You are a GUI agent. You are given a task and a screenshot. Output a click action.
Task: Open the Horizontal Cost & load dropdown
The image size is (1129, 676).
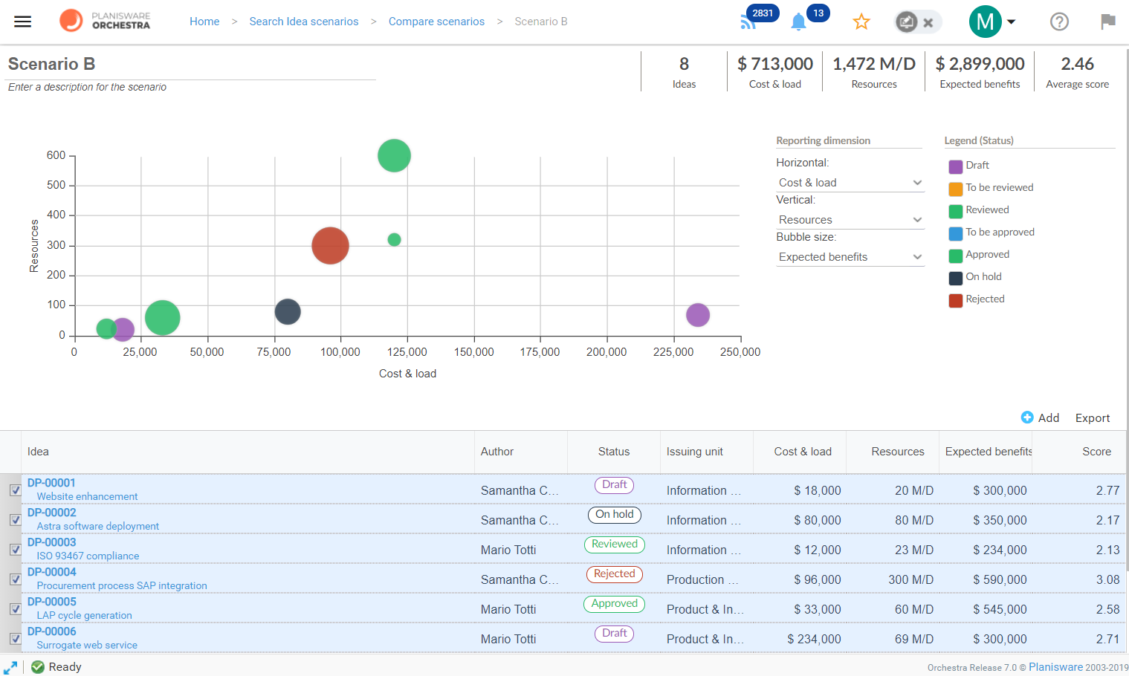coord(850,183)
